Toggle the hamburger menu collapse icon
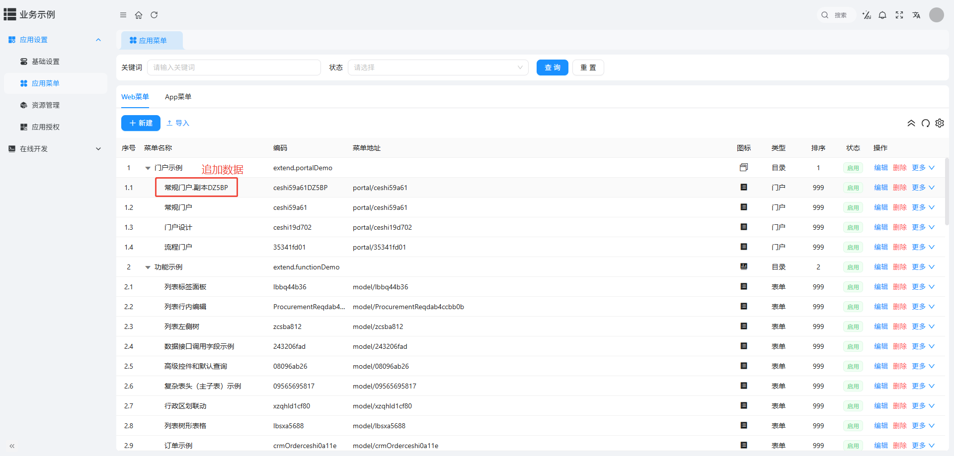The image size is (954, 456). pyautogui.click(x=123, y=15)
